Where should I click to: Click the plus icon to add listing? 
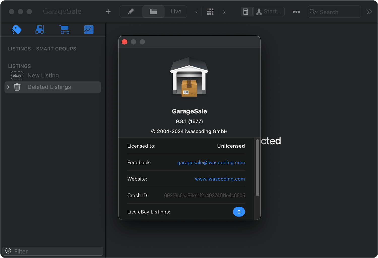pos(108,12)
